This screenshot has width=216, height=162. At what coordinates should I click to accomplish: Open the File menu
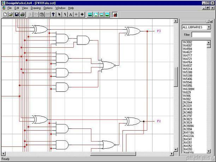9,8
